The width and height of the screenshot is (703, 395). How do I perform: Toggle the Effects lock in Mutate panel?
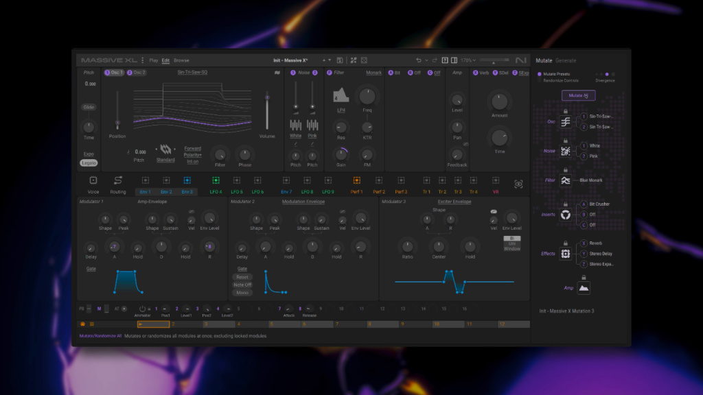pos(566,243)
